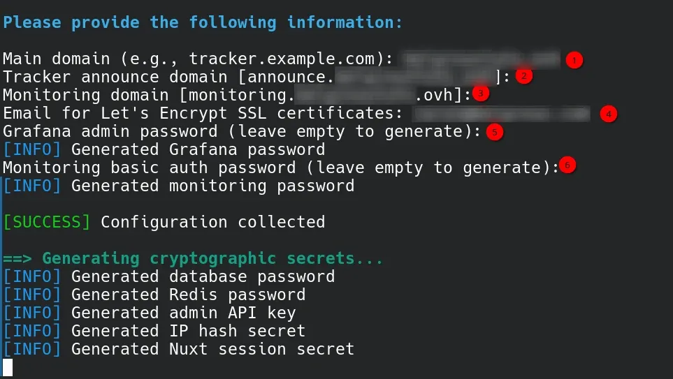673x379 pixels.
Task: Click the red marker numbered 4
Action: (609, 113)
